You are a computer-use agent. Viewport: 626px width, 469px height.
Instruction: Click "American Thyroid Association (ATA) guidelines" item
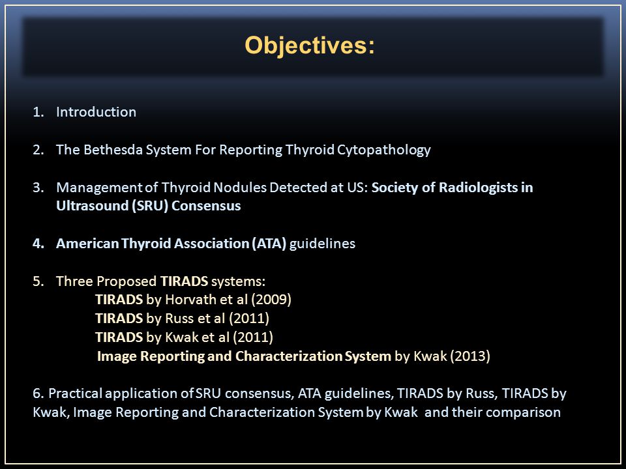click(205, 244)
